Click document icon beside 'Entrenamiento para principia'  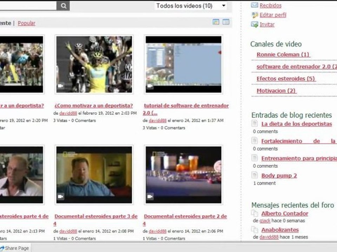[255, 158]
